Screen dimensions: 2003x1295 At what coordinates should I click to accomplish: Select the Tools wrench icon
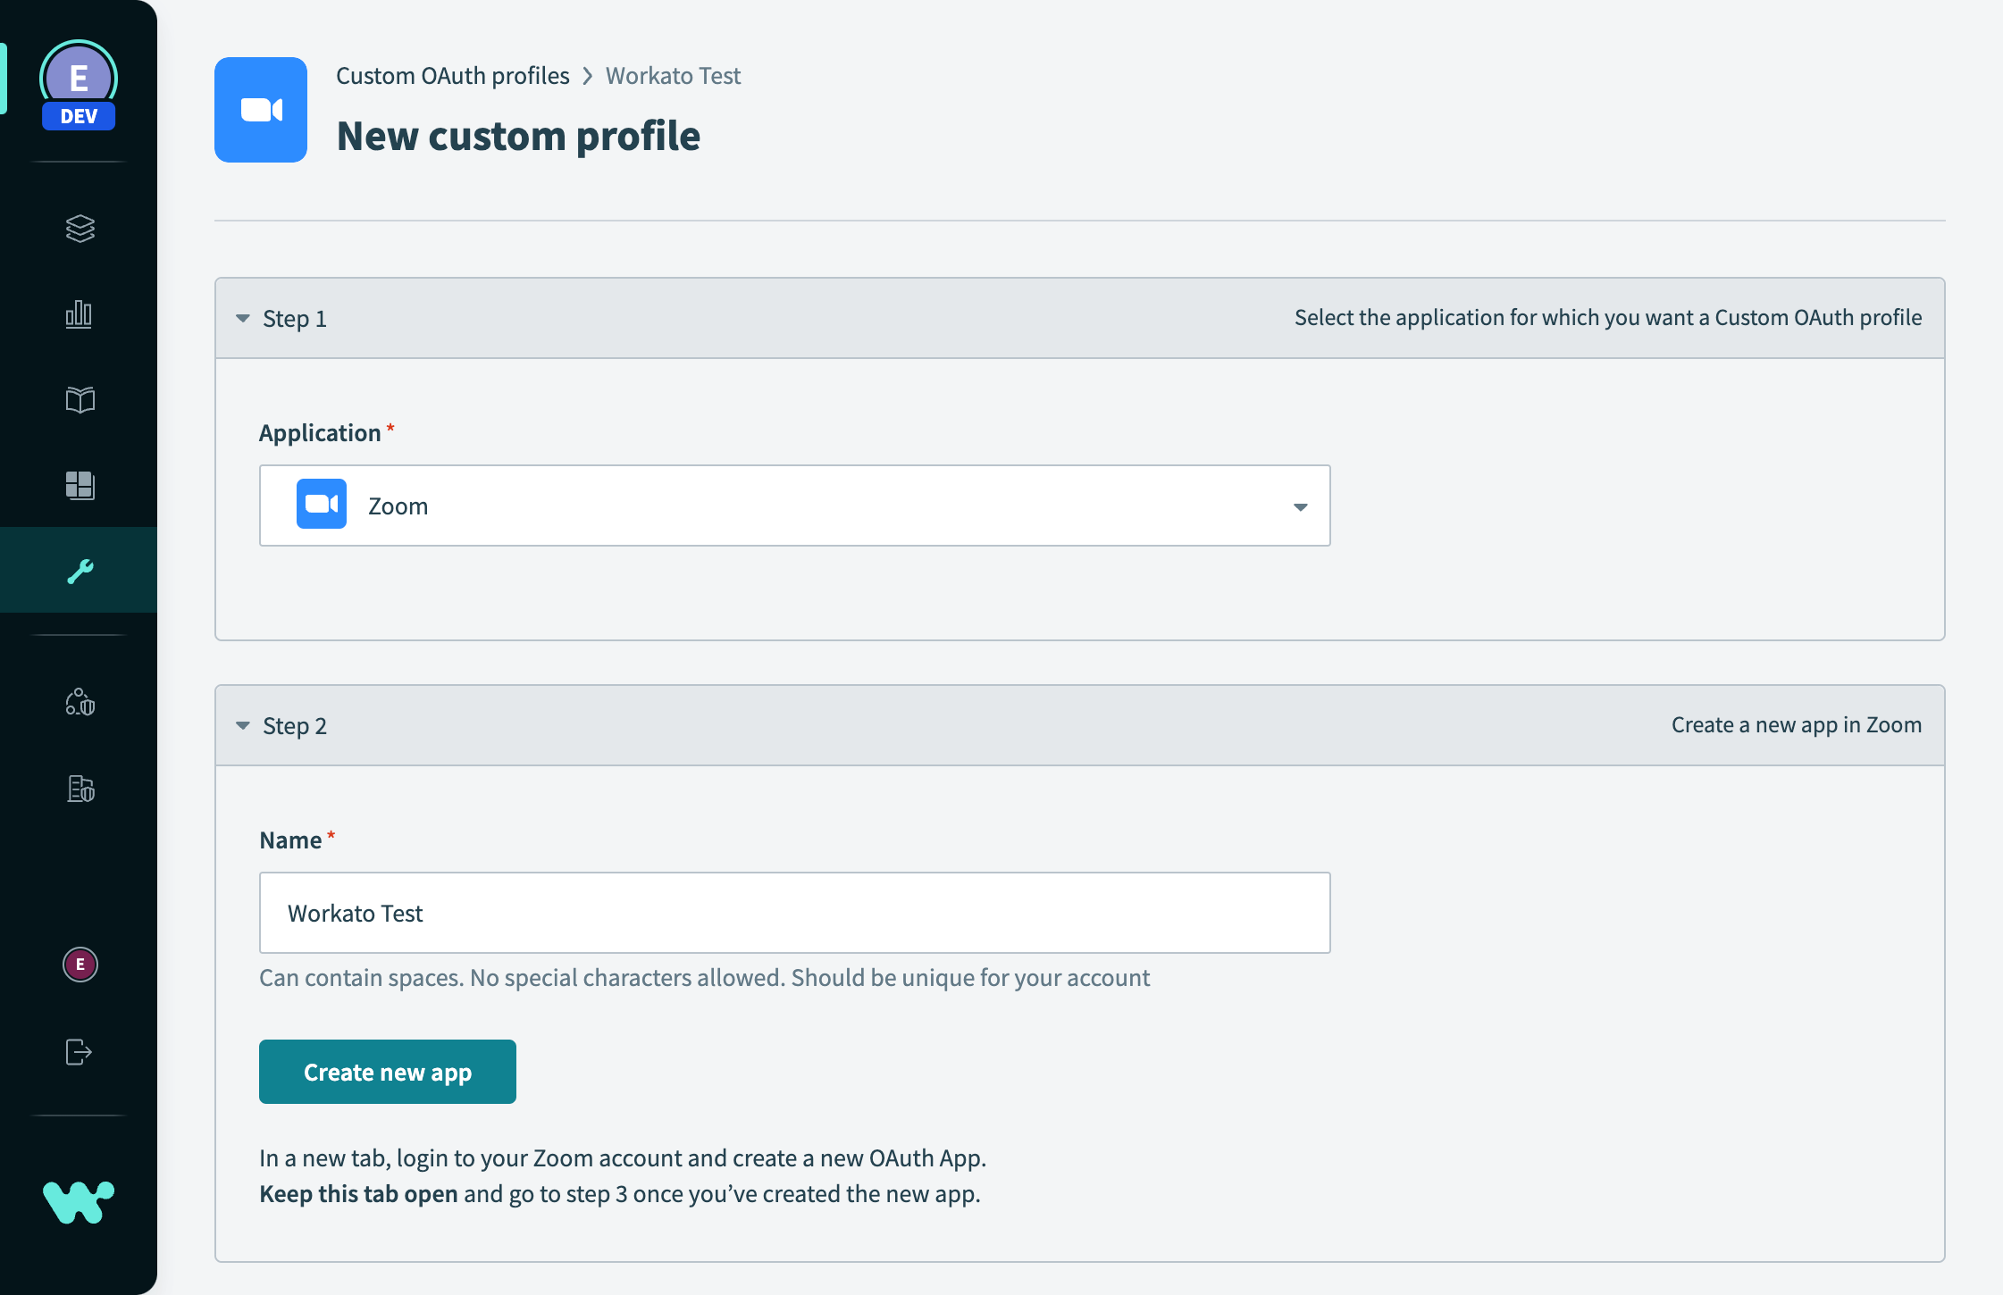point(80,569)
